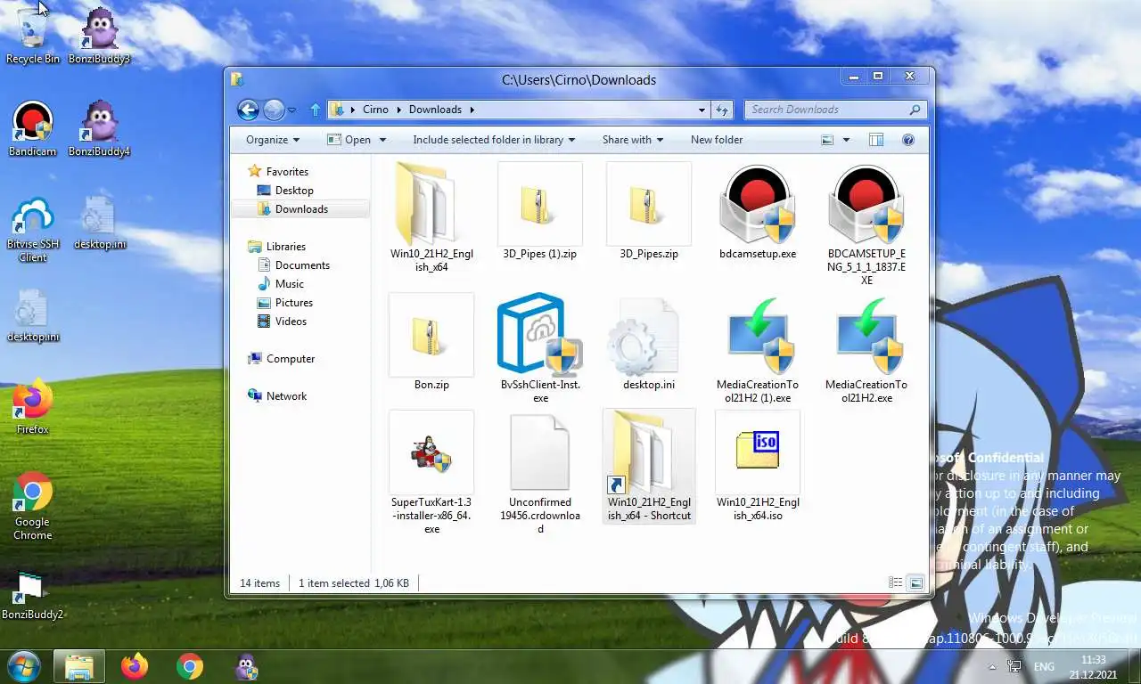Click Cirno in the address breadcrumb
The width and height of the screenshot is (1141, 684).
pyautogui.click(x=375, y=110)
